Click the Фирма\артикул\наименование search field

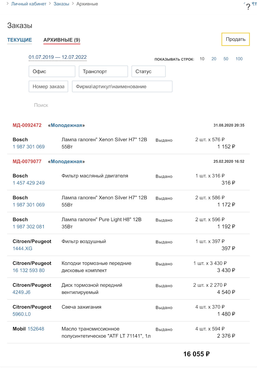click(x=122, y=86)
